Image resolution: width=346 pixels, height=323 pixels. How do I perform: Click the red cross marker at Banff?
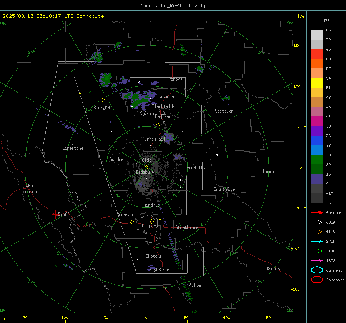coord(55,214)
